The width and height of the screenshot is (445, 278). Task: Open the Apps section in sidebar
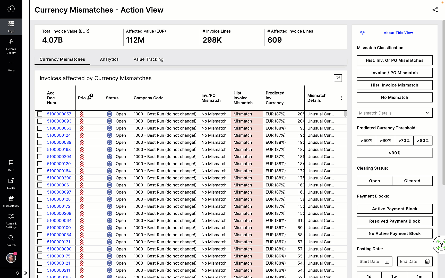11,27
